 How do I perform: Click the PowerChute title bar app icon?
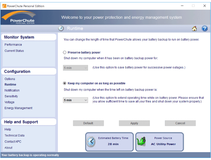pyautogui.click(x=4, y=6)
